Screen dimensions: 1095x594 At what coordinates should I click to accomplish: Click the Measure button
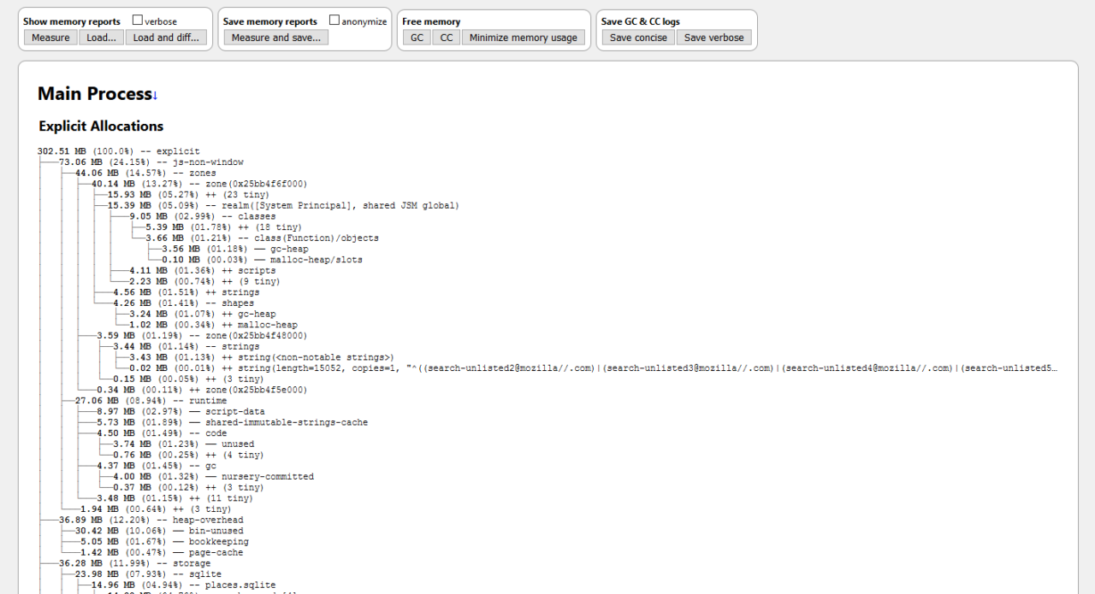pos(50,38)
